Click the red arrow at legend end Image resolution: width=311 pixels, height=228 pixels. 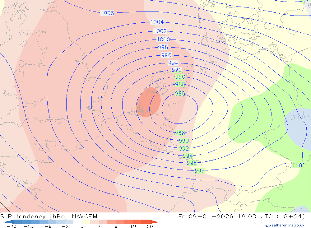click(x=154, y=222)
